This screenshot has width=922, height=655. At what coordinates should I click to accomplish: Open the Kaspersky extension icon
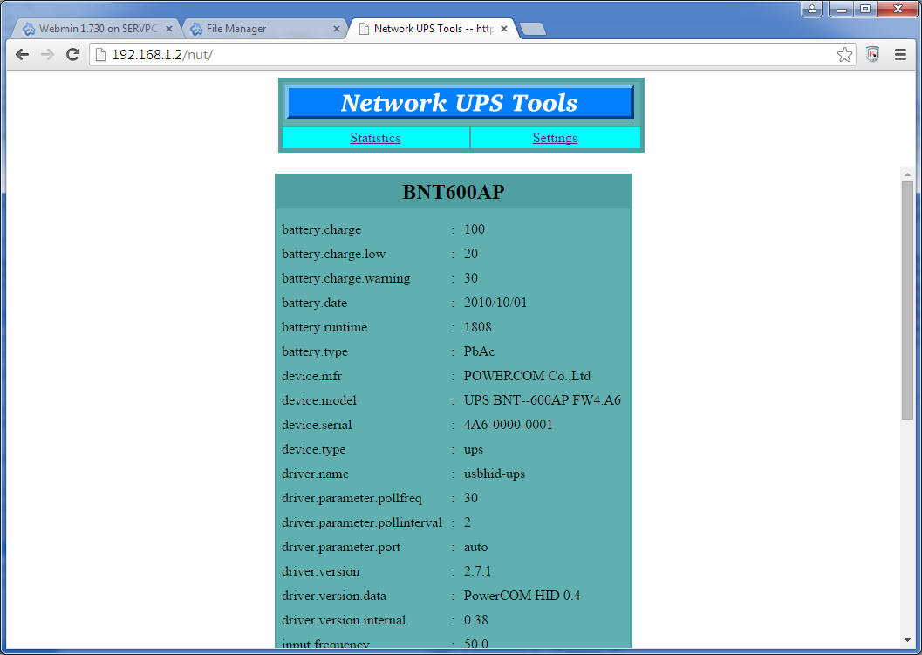(872, 54)
